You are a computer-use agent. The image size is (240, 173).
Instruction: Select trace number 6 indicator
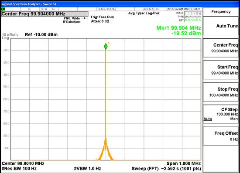(x=200, y=14)
